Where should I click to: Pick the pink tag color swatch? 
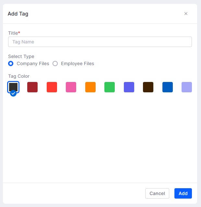71,87
